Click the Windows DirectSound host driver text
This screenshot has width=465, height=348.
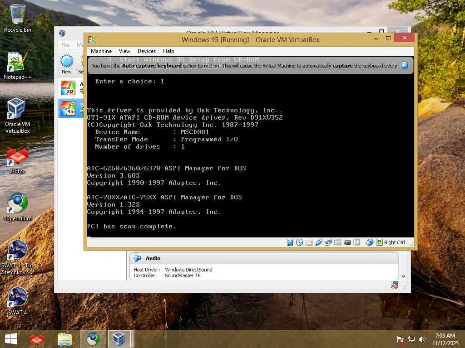(x=188, y=270)
